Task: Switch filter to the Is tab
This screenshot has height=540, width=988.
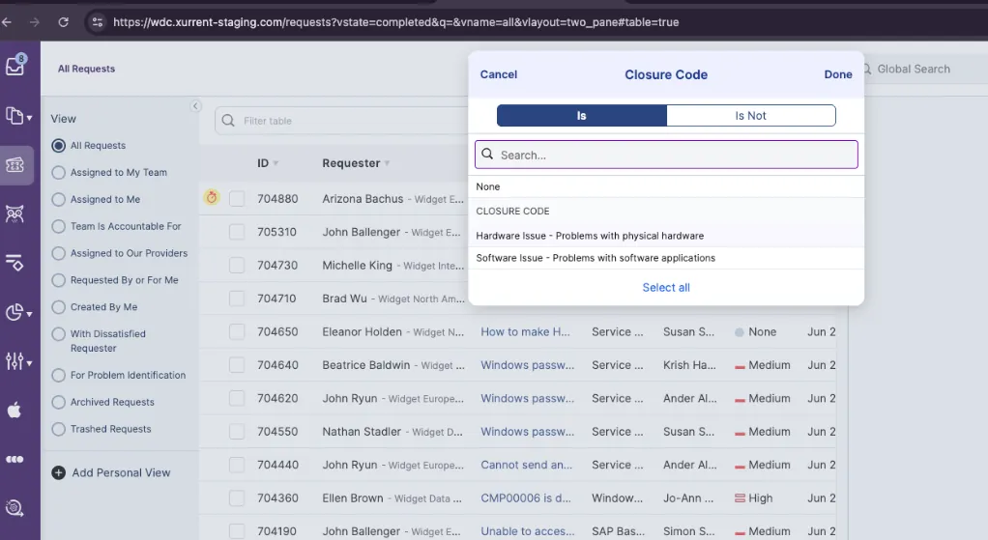Action: [582, 116]
